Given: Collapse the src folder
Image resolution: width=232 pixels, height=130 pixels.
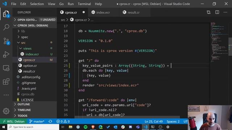Looking at the screenshot, I should click(x=35, y=43).
